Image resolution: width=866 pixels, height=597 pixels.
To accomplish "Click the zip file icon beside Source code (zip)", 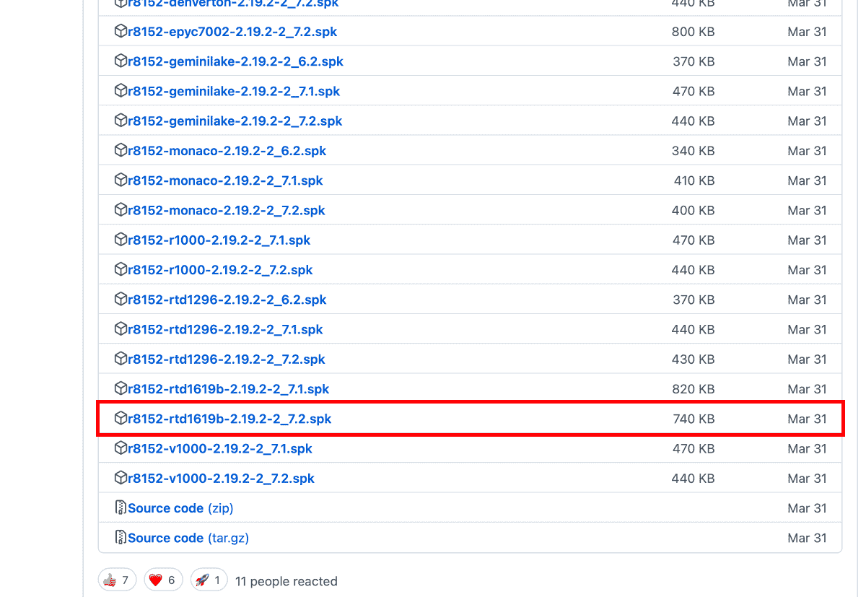I will point(121,507).
